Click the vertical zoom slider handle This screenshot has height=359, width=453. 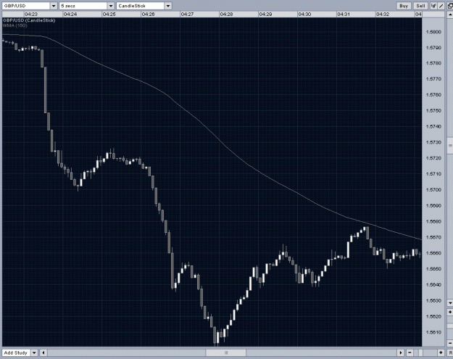[450, 326]
